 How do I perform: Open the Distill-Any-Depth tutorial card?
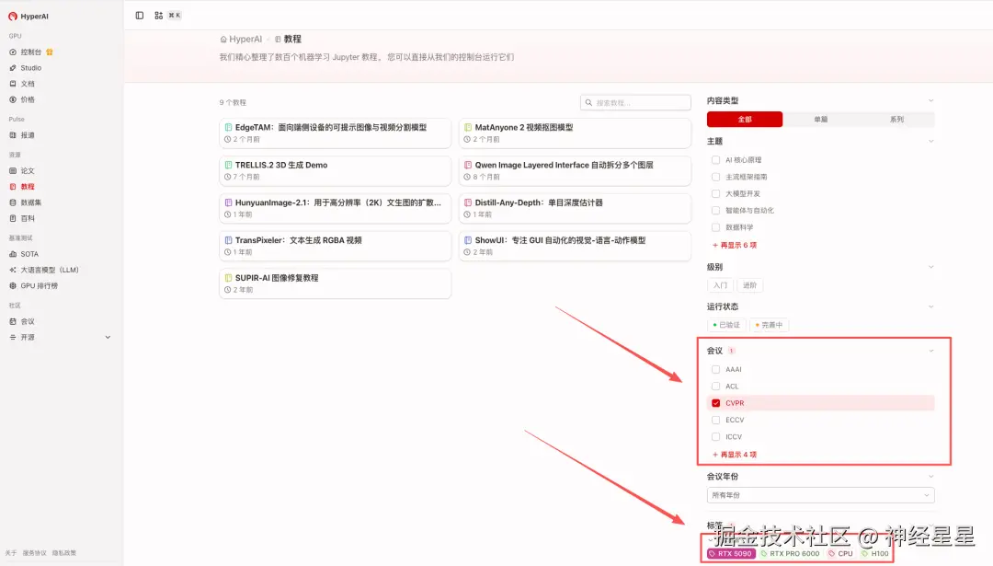click(575, 208)
